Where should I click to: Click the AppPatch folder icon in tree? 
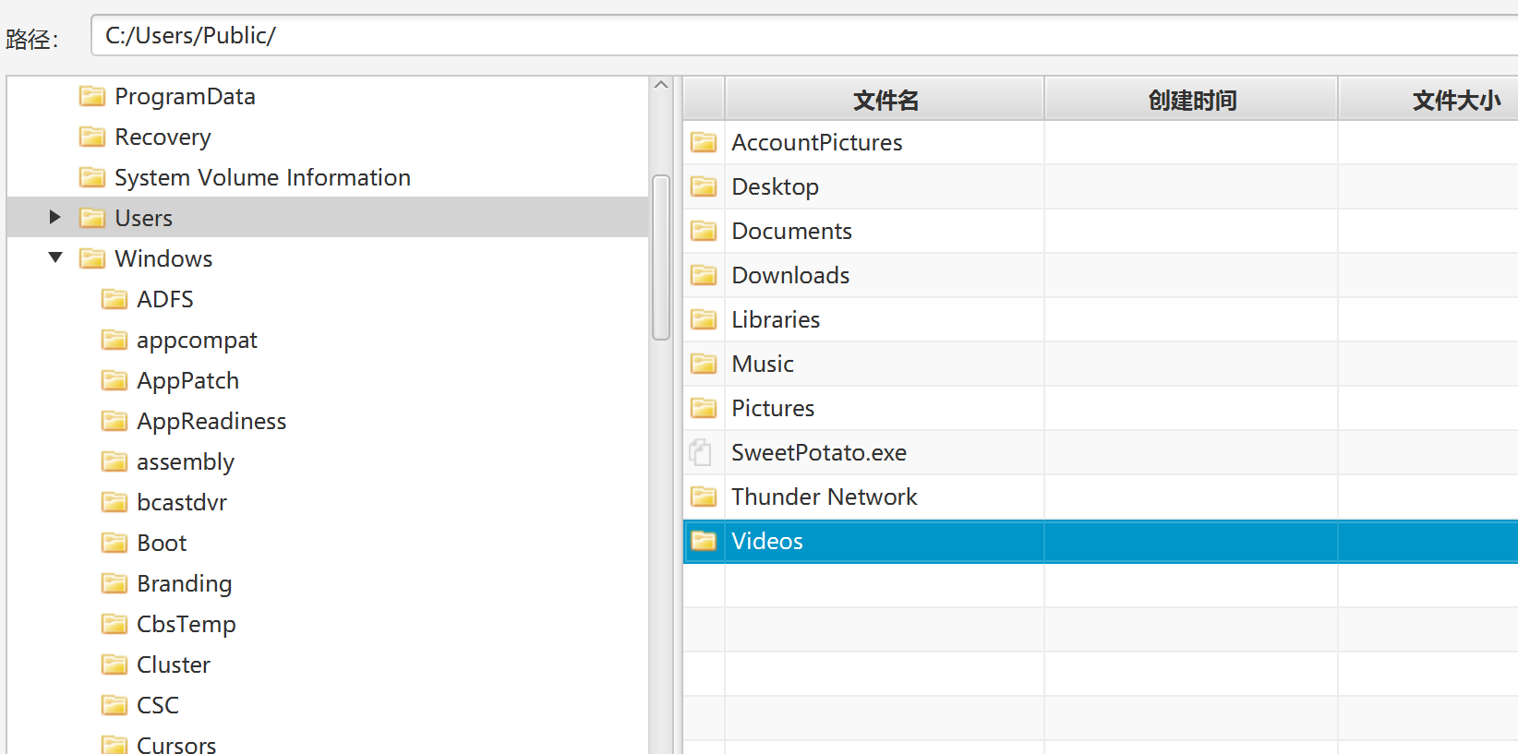tap(114, 380)
